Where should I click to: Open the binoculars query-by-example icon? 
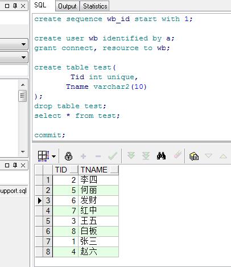[x=161, y=156]
